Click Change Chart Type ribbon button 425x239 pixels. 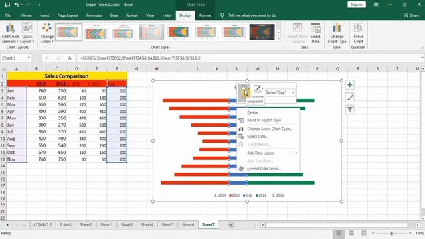337,33
